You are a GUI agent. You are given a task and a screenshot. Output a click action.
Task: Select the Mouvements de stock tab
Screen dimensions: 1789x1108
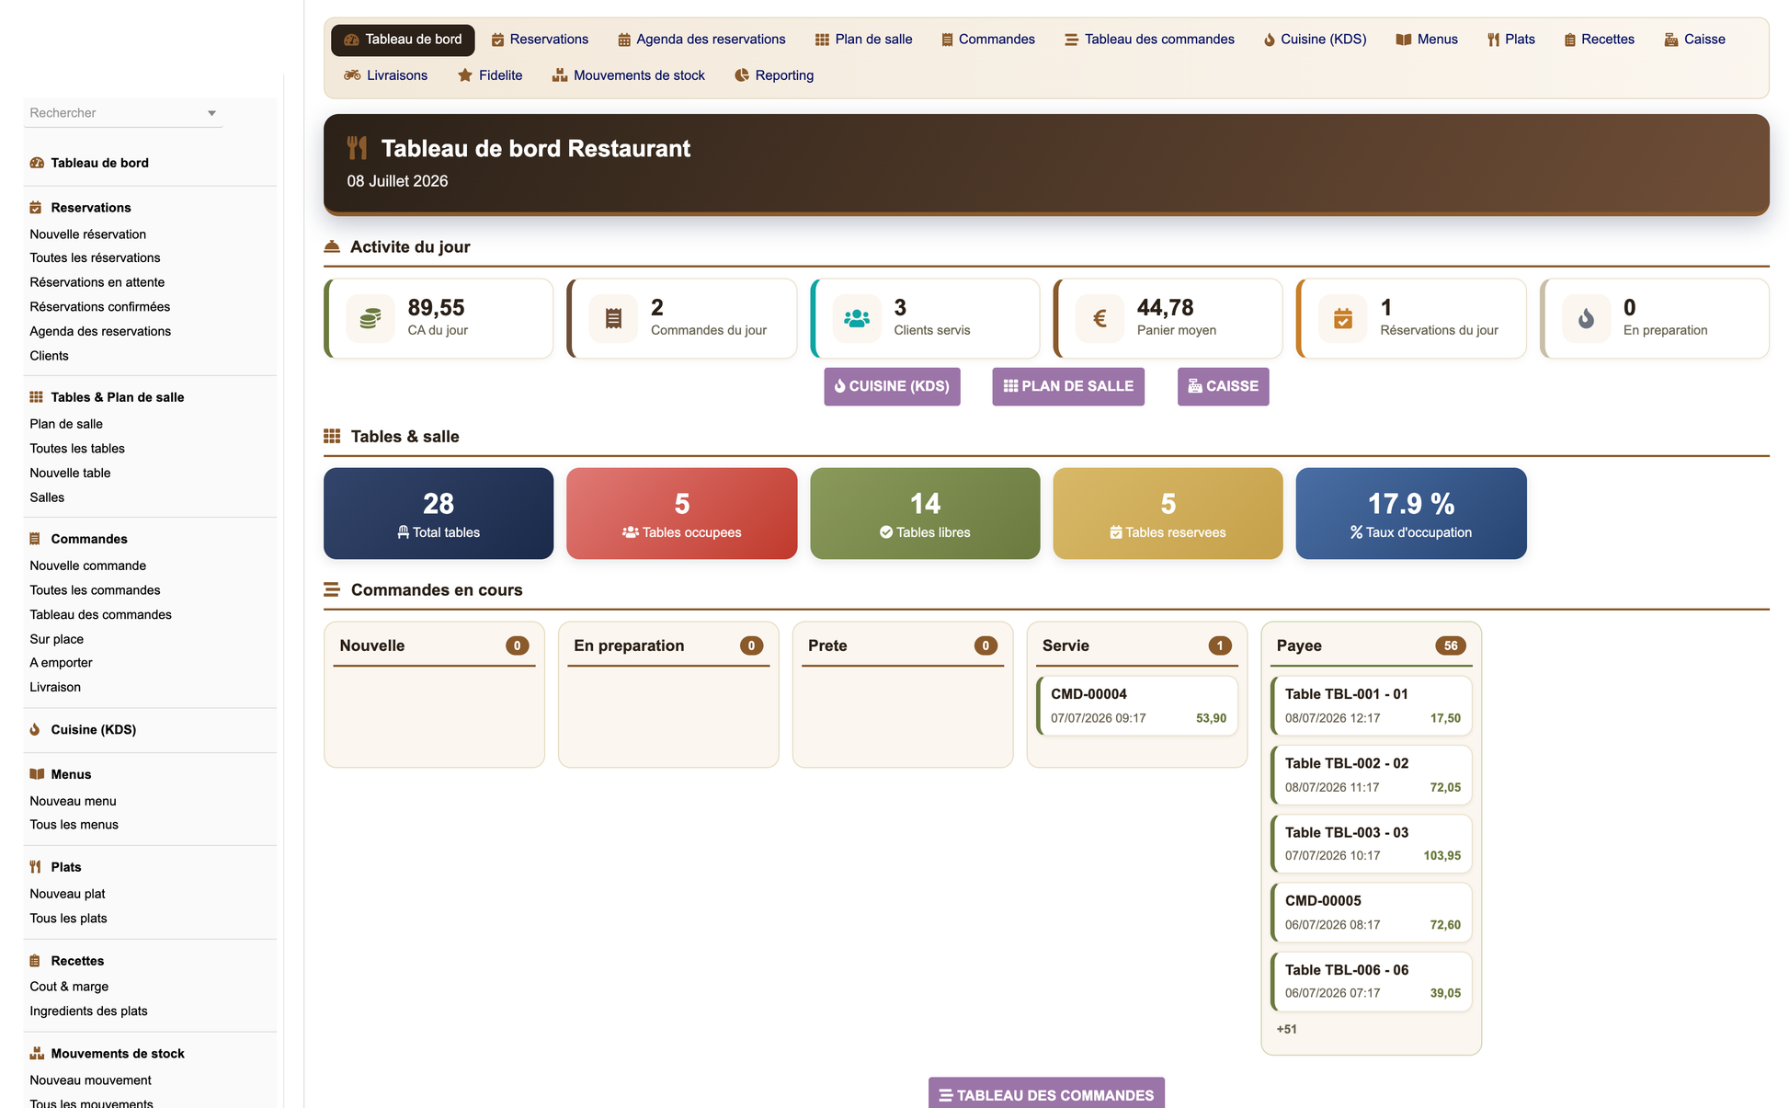point(628,75)
